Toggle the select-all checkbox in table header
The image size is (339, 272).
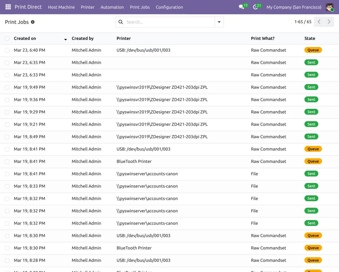pos(7,39)
